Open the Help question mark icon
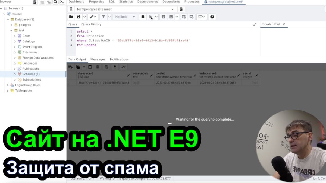Image resolution: width=326 pixels, height=183 pixels. pyautogui.click(x=212, y=17)
